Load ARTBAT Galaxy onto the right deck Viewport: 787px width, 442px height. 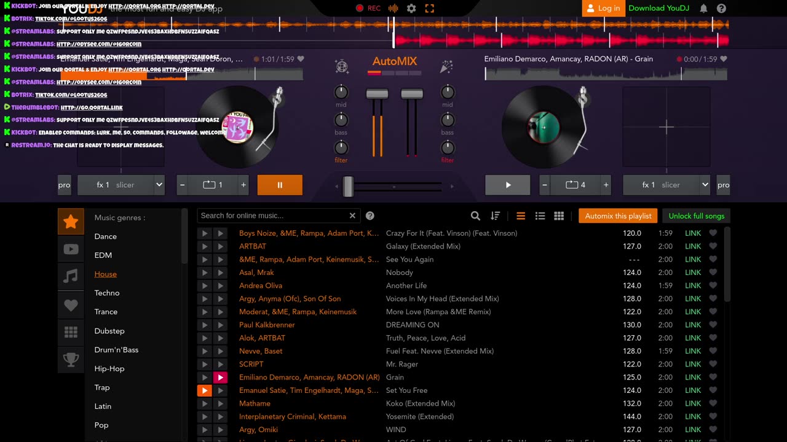click(220, 246)
